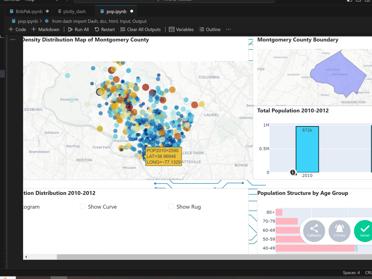
Task: Enable the Show Rug checkbox
Action: pos(171,206)
